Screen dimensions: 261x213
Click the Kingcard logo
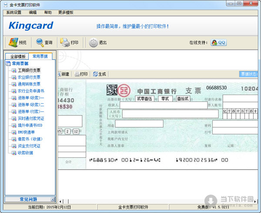click(x=31, y=26)
